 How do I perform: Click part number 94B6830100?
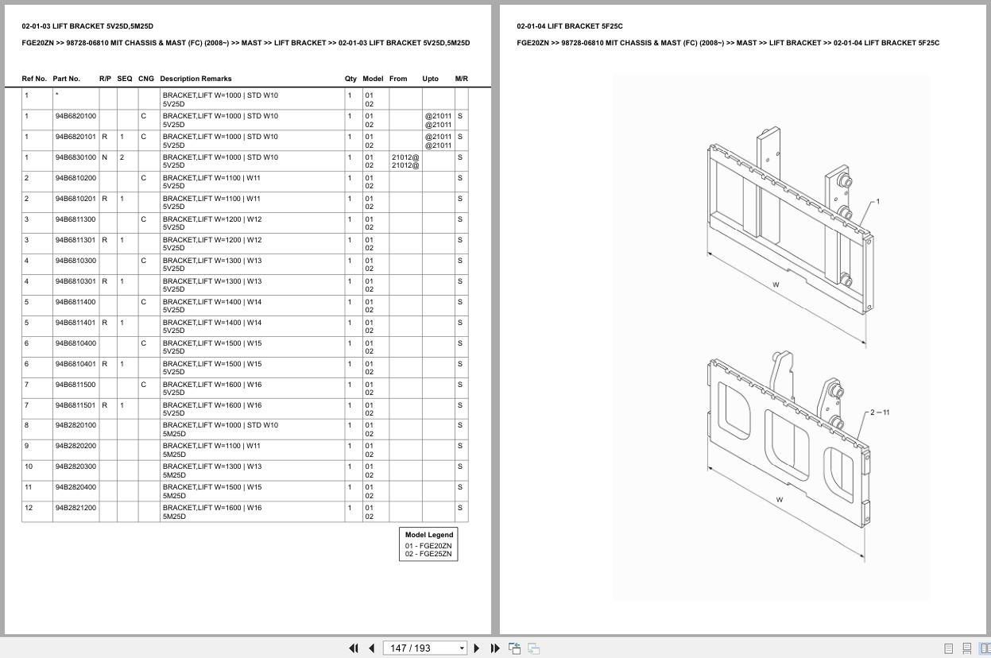75,157
